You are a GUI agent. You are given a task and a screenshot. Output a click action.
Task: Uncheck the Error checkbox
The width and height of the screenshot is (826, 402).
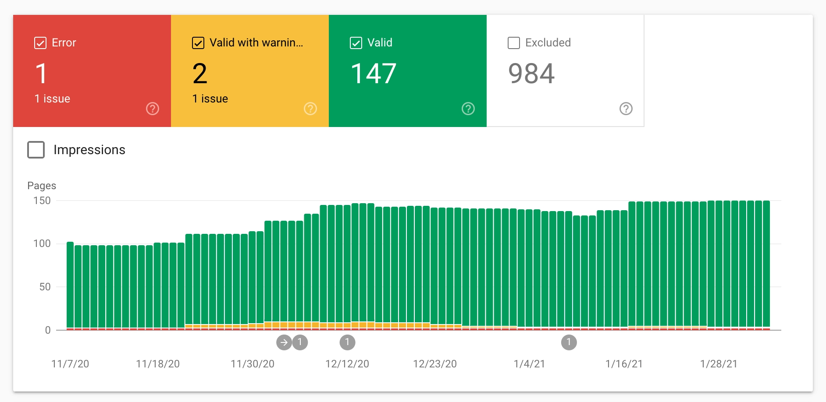[x=40, y=42]
